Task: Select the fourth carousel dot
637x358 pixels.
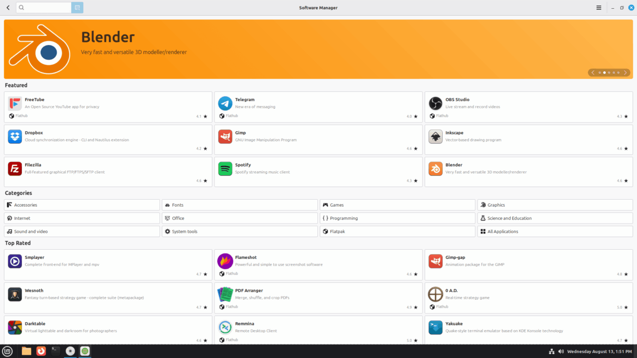Action: [614, 72]
